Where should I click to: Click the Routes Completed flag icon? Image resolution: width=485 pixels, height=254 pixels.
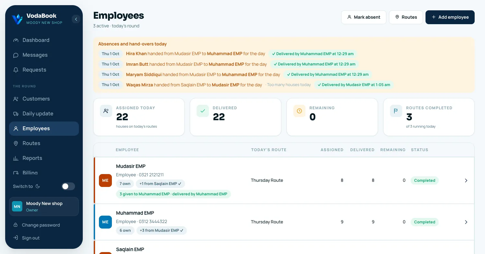396,111
